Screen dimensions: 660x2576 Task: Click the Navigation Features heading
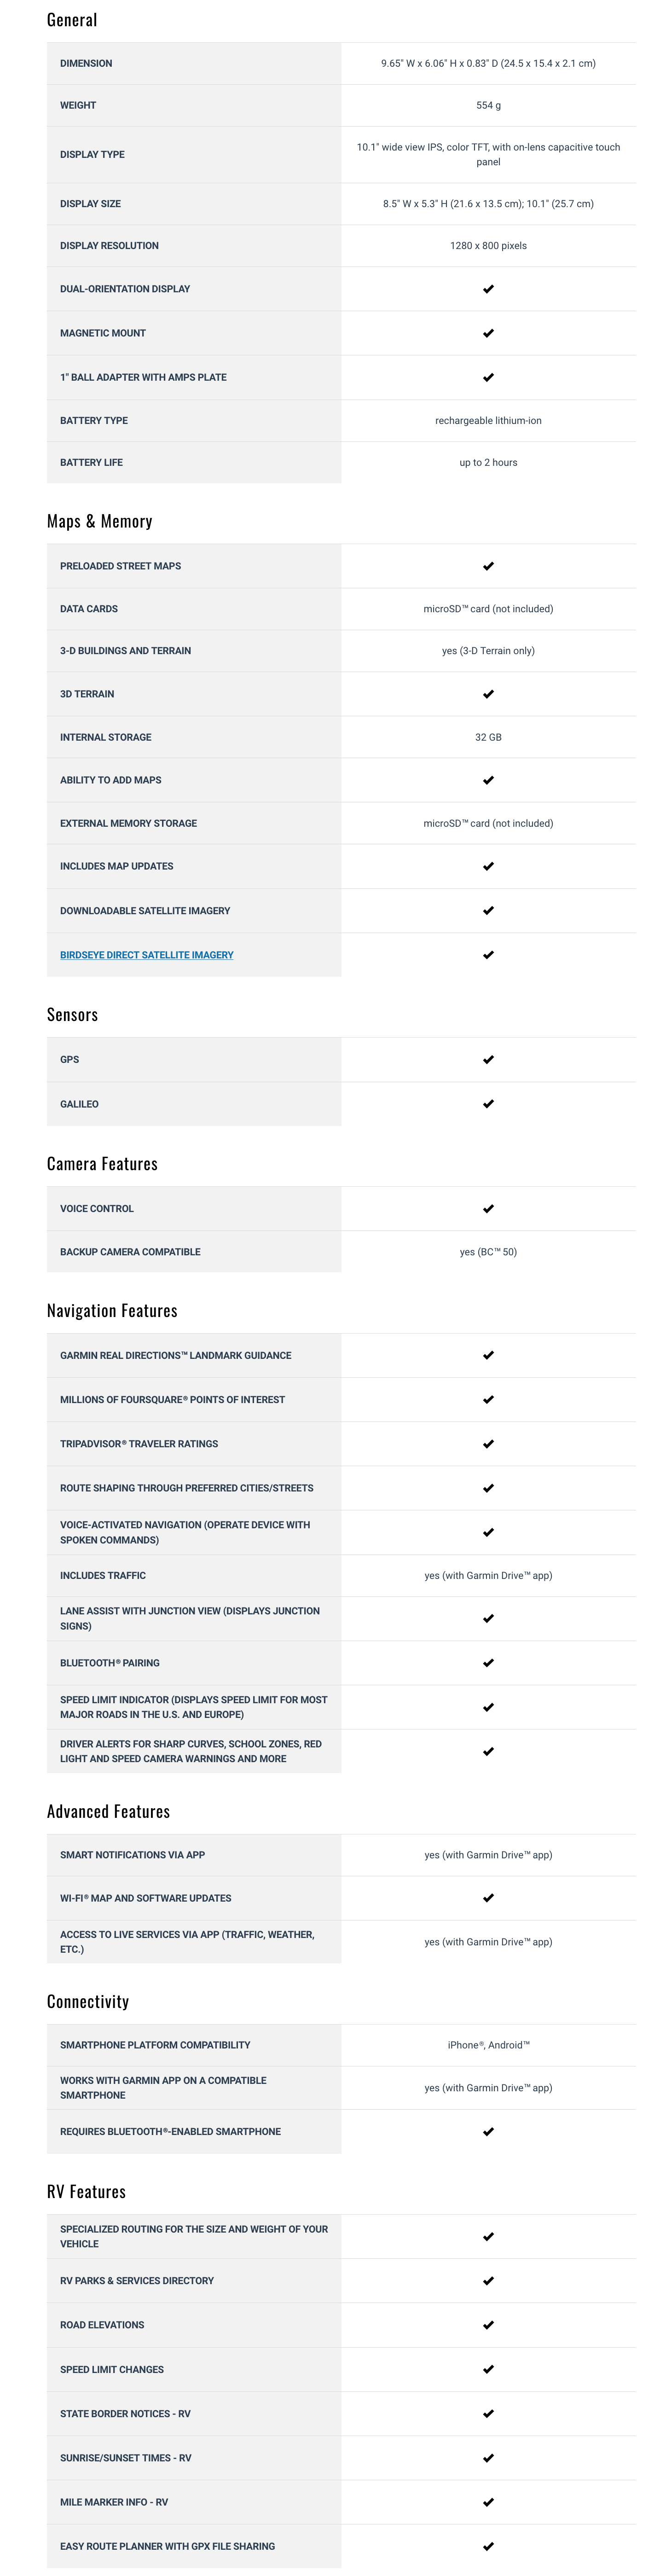pyautogui.click(x=112, y=1310)
